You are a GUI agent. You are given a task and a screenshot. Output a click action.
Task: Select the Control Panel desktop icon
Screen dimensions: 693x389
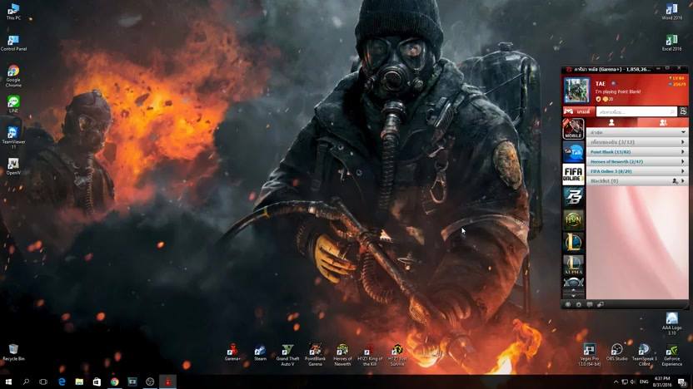pos(13,42)
